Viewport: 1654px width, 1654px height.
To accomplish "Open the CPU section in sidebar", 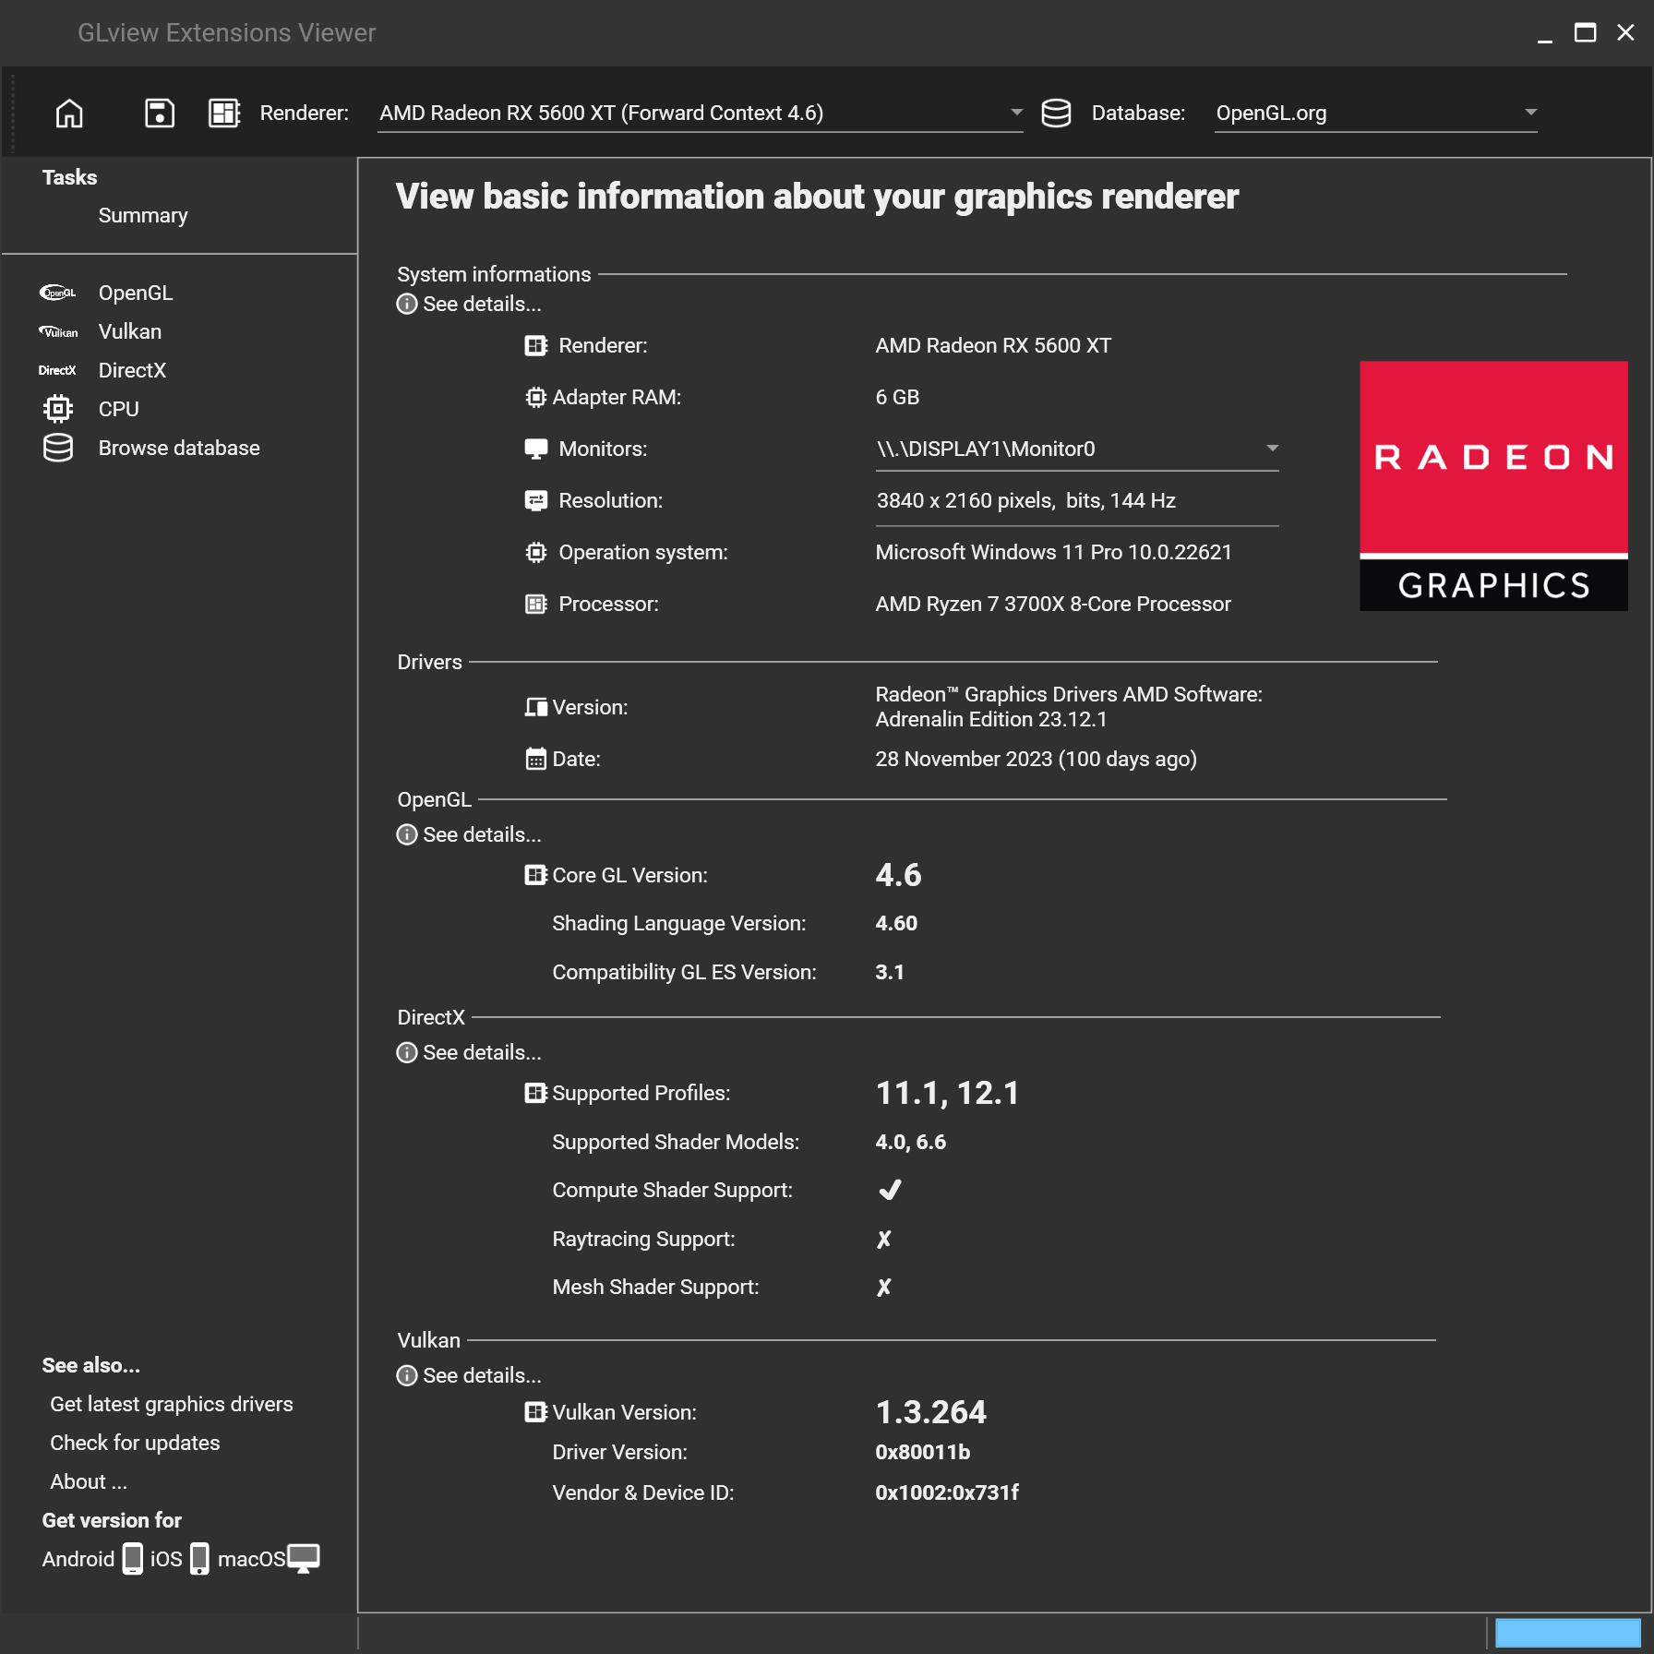I will pos(119,410).
